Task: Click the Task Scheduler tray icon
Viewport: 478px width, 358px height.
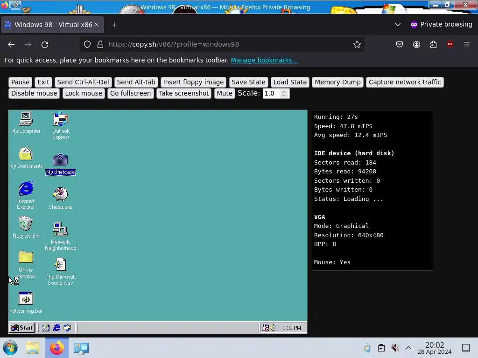Action: 265,328
